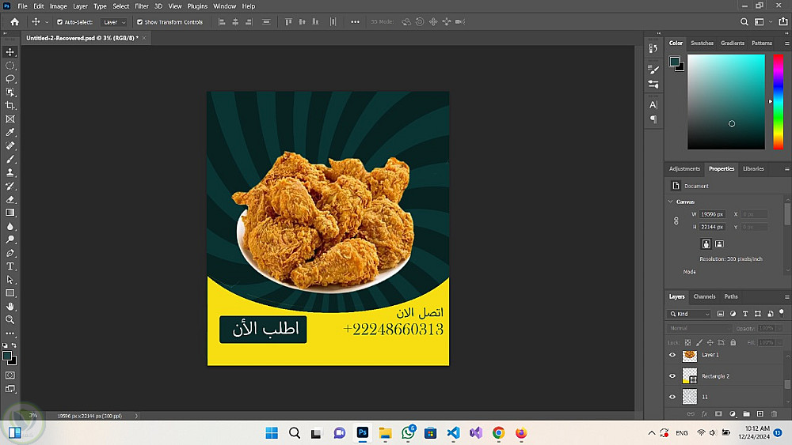Select the Eraser tool
Screen dimensions: 792x445
tap(10, 199)
